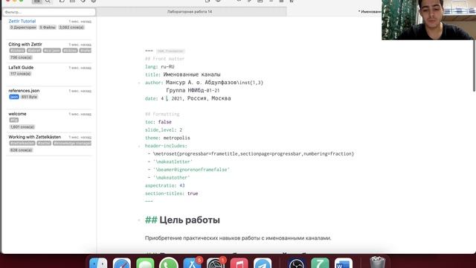Viewport: 476px width, 268px height.
Task: Click the Zettlr dock icon
Action: pos(320,263)
